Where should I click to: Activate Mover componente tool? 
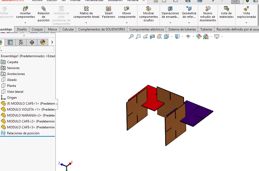pyautogui.click(x=127, y=12)
